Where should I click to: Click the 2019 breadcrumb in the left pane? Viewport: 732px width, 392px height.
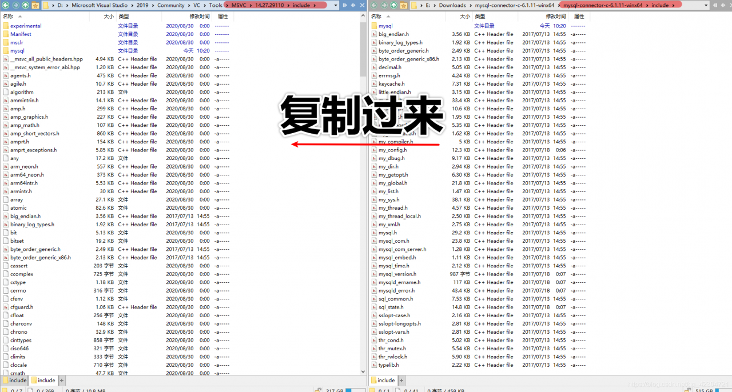click(x=143, y=5)
